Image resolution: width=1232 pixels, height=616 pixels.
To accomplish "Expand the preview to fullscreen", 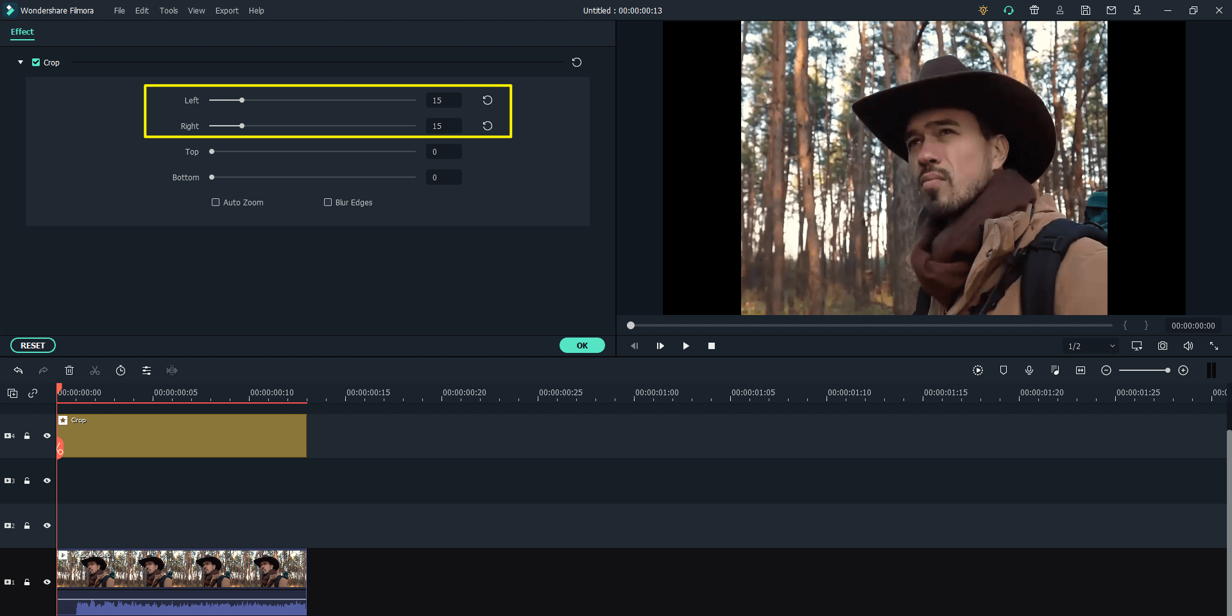I will pyautogui.click(x=1214, y=346).
